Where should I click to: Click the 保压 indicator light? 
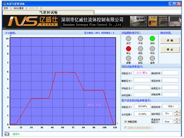(140, 49)
